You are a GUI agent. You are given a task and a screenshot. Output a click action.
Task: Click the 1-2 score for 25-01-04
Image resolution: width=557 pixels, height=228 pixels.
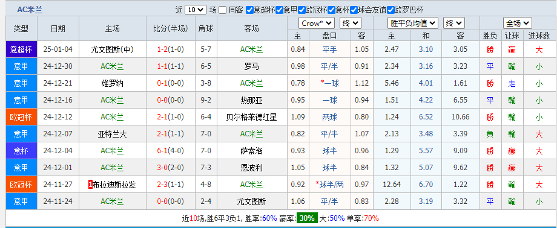click(x=162, y=49)
